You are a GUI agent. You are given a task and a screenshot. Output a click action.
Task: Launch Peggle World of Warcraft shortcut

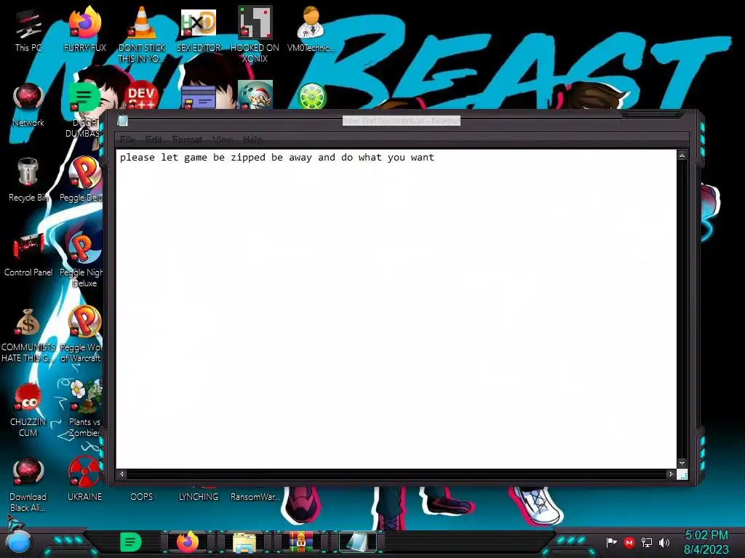tap(83, 333)
